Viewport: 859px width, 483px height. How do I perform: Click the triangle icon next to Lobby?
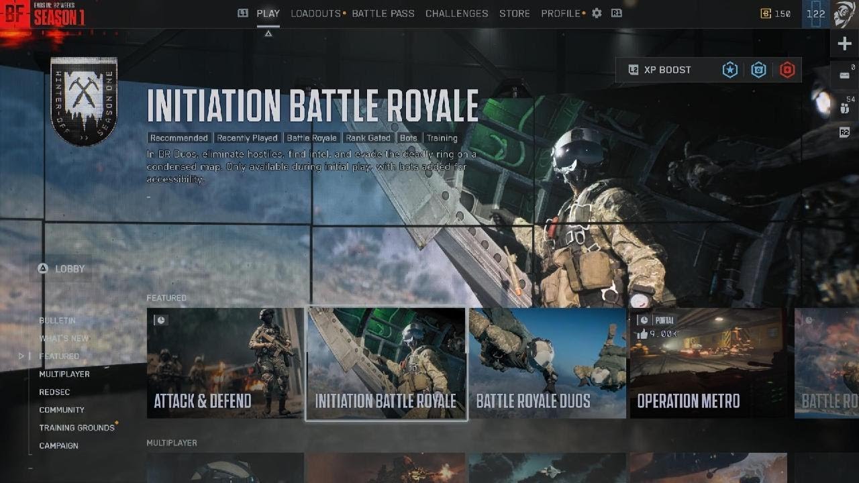coord(42,268)
